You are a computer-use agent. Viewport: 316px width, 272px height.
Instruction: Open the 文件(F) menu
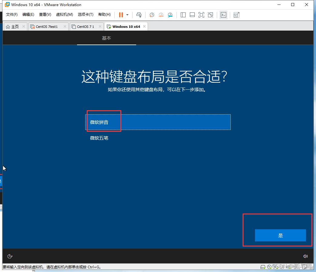click(12, 15)
